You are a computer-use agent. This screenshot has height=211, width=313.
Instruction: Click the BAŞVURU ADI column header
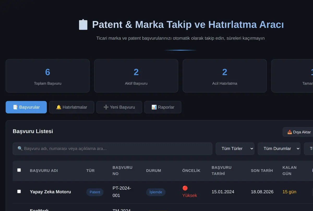point(44,171)
